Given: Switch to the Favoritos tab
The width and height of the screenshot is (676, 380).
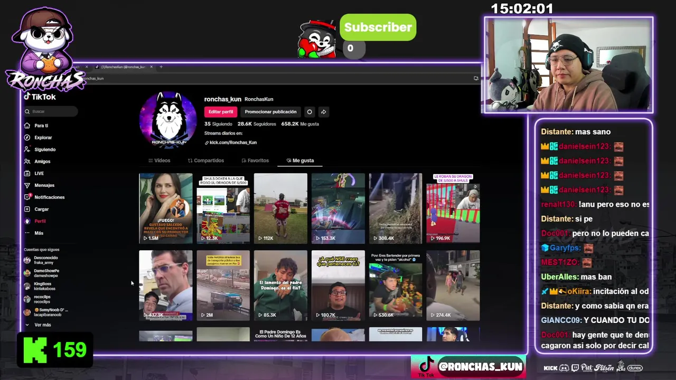Looking at the screenshot, I should click(x=255, y=160).
